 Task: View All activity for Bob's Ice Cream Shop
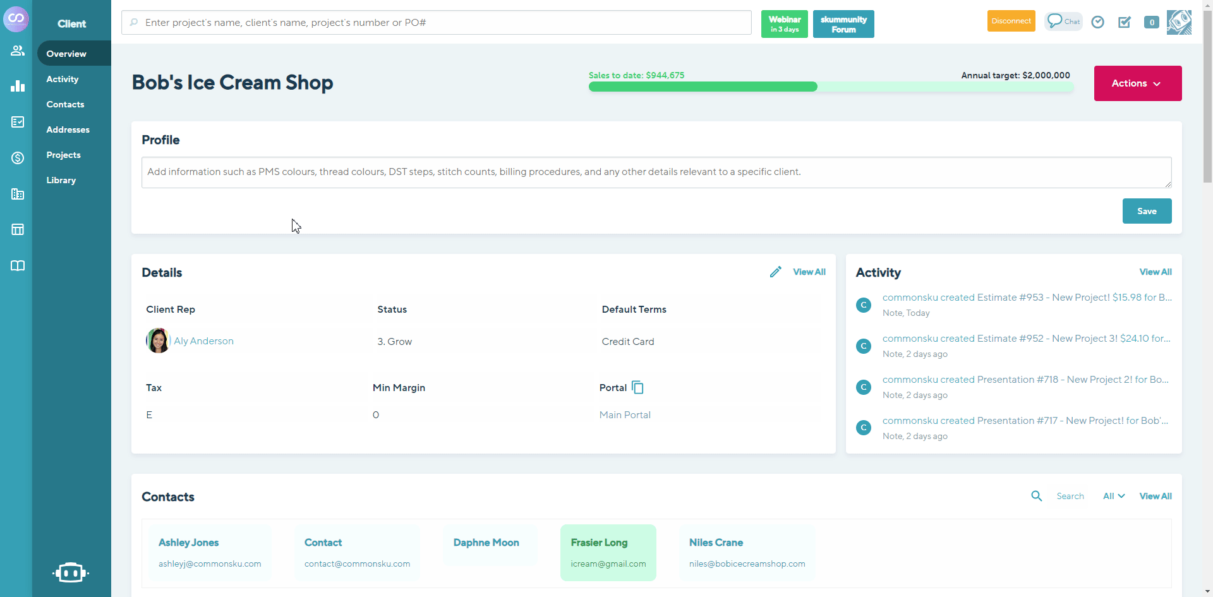[x=1156, y=272]
